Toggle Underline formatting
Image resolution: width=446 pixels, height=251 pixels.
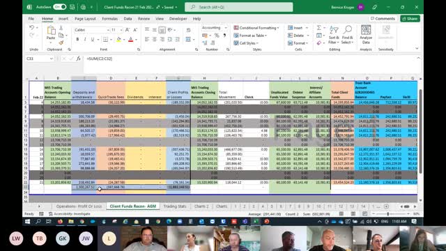point(93,39)
